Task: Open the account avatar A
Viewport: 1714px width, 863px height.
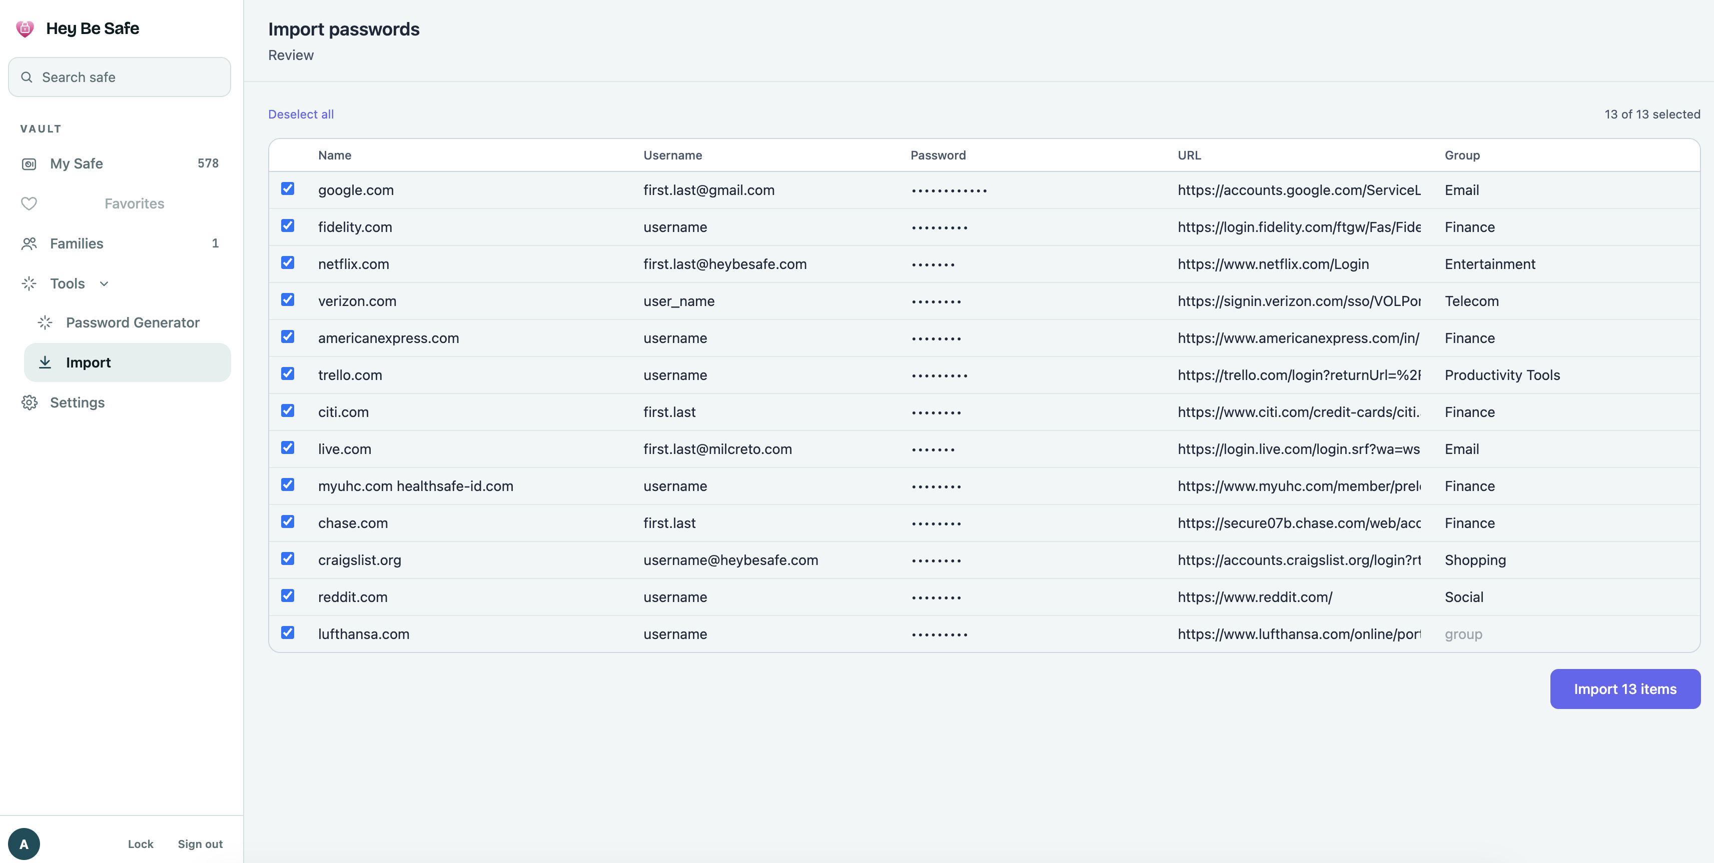Action: (x=24, y=843)
